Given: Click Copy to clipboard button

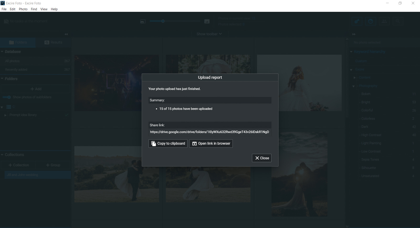Looking at the screenshot, I should [168, 143].
